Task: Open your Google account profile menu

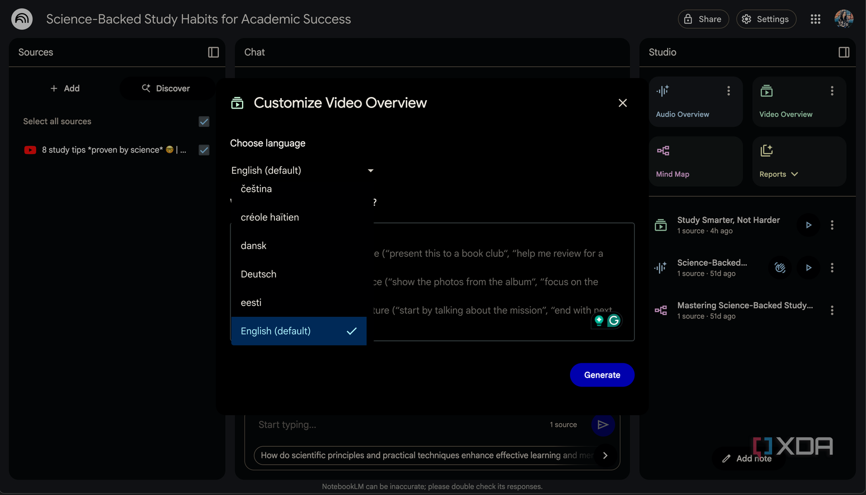Action: click(843, 18)
